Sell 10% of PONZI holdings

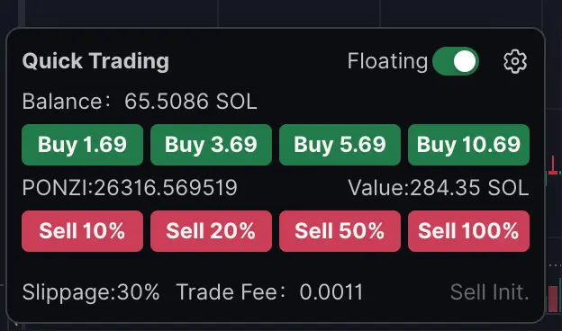pyautogui.click(x=82, y=231)
